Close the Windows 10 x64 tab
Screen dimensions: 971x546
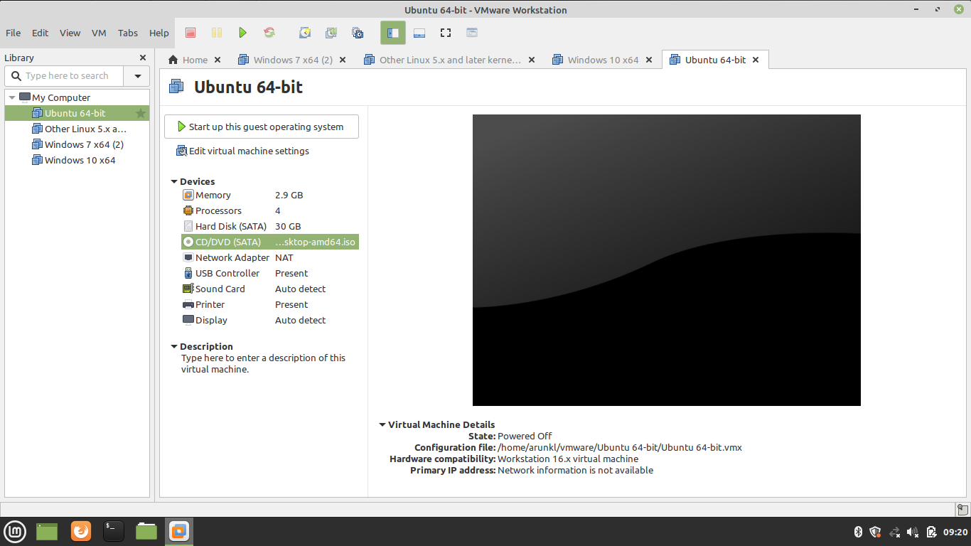[x=649, y=60]
